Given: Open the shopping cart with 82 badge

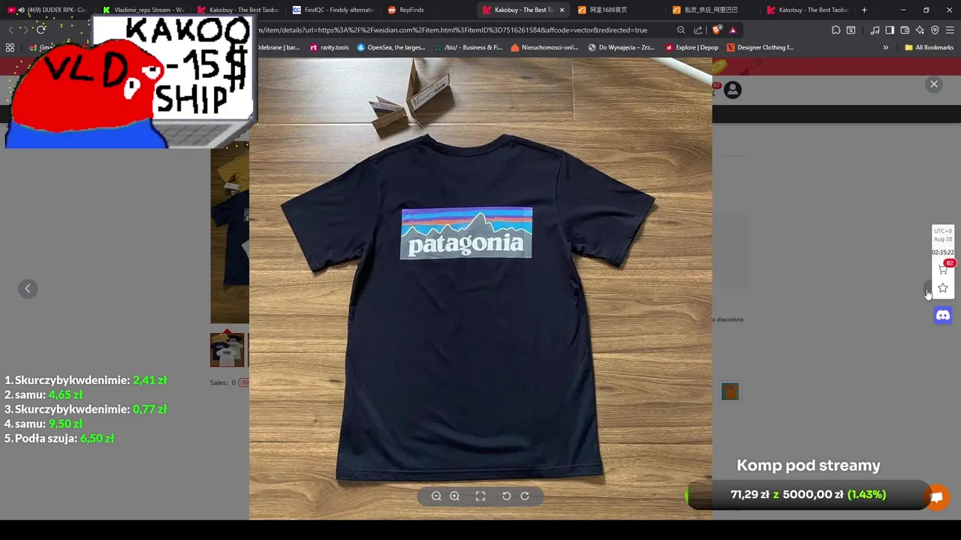Looking at the screenshot, I should point(943,268).
